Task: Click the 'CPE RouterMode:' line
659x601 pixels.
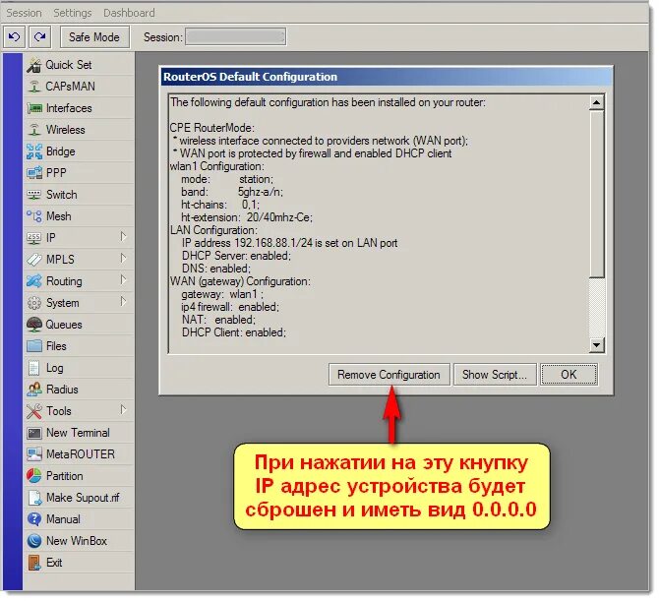Action: point(212,128)
